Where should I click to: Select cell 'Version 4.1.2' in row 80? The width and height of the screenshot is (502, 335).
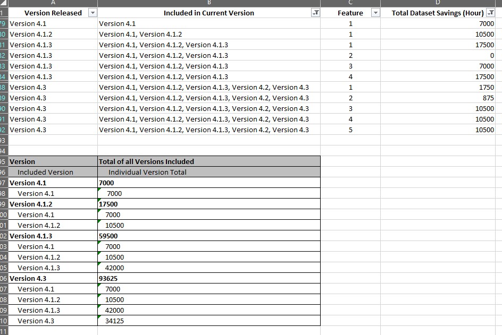[x=53, y=34]
